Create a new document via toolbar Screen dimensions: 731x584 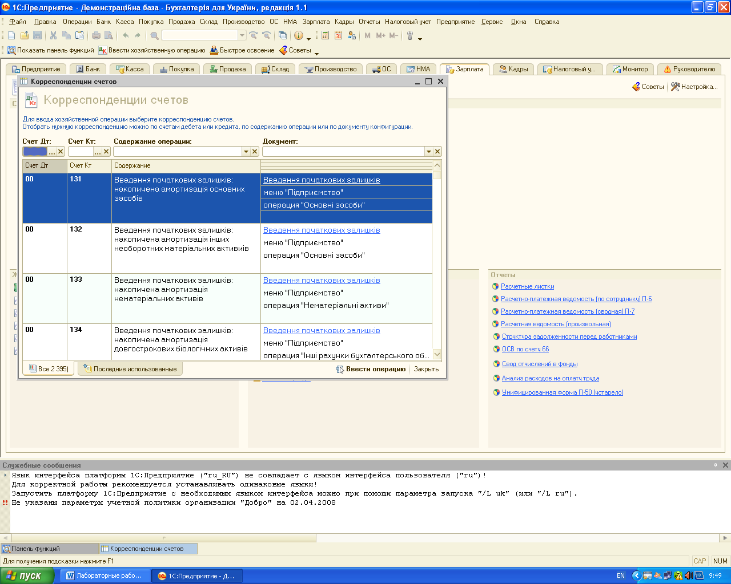(x=11, y=35)
